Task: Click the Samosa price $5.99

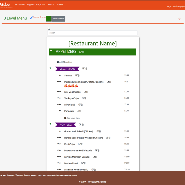Action: pos(127,75)
